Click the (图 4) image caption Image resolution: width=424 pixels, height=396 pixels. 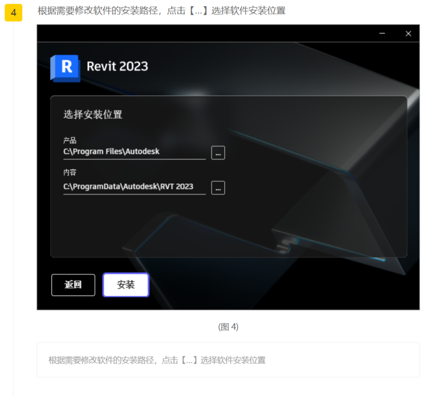[x=228, y=327]
